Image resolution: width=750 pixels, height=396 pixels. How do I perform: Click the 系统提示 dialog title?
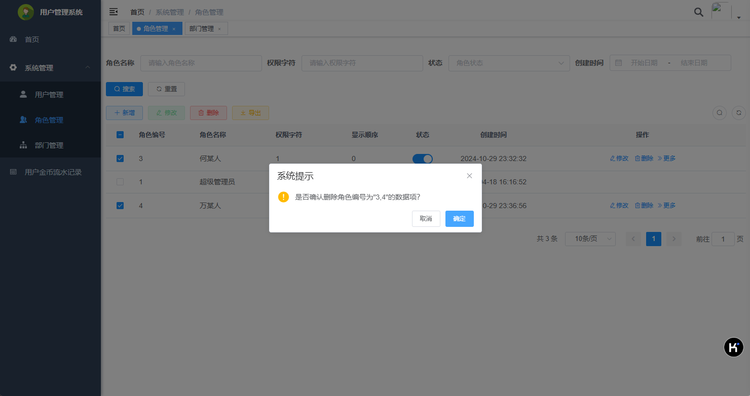tap(295, 176)
